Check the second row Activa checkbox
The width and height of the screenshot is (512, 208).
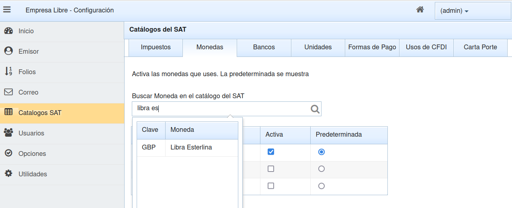(x=271, y=169)
